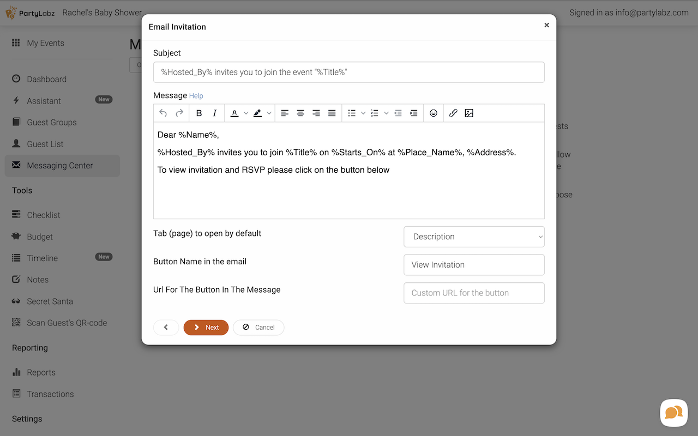698x436 pixels.
Task: Center align the message text
Action: pos(300,113)
